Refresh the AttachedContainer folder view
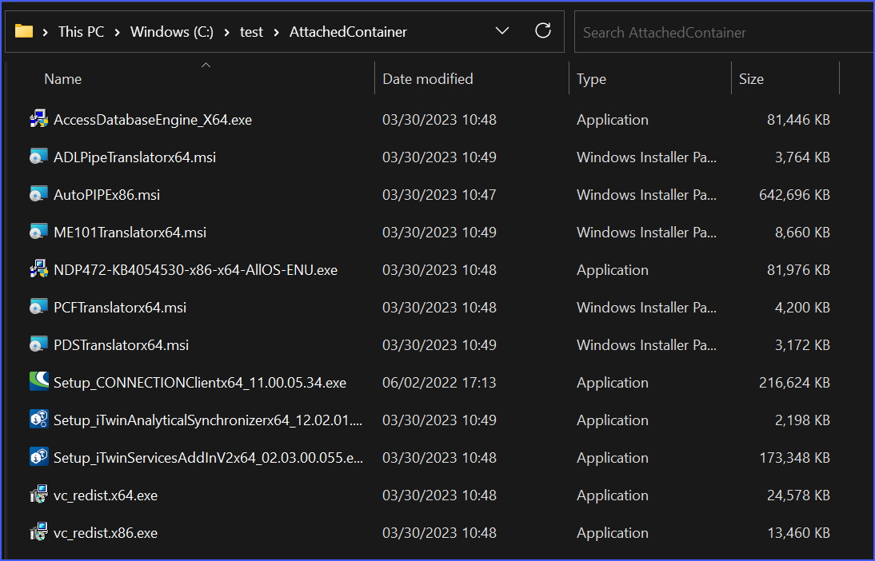 point(543,30)
